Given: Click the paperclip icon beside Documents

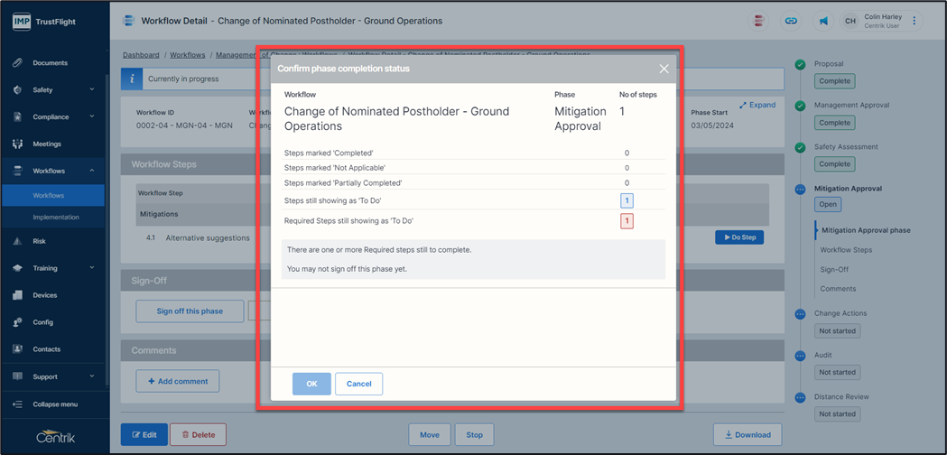Looking at the screenshot, I should [17, 63].
